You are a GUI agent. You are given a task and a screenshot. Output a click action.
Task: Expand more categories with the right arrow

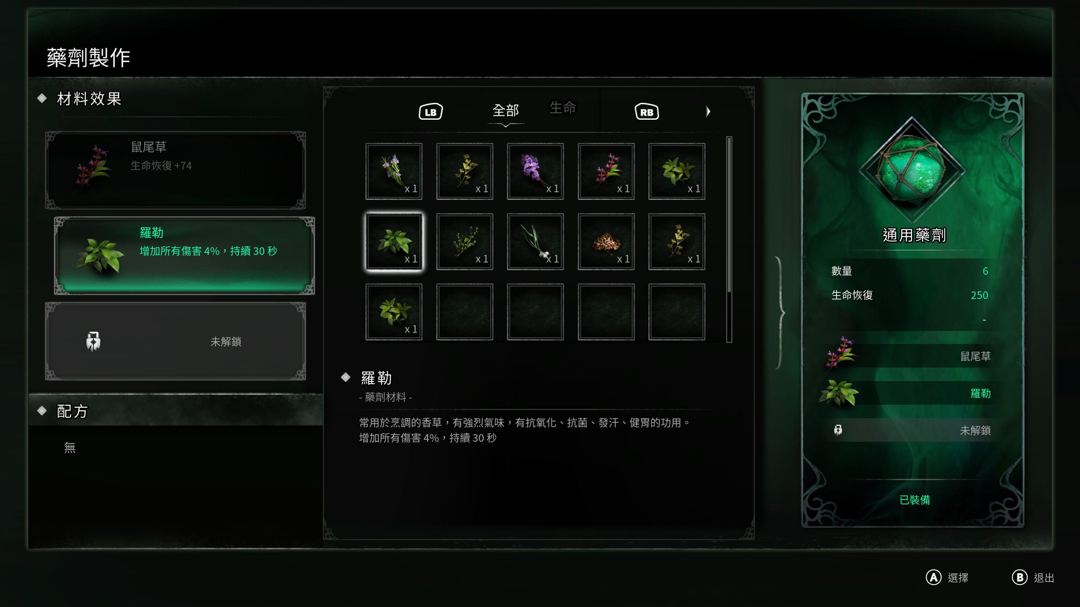coord(708,111)
